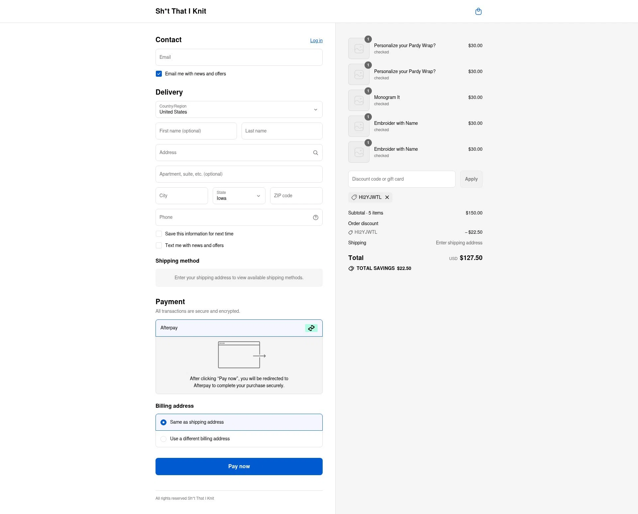Click the Afterpay logo in the payment section
Image resolution: width=638 pixels, height=514 pixels.
coord(311,328)
